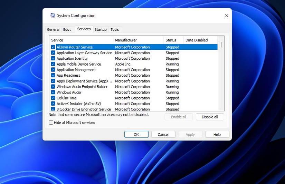
Task: Switch to the Boot tab
Action: click(67, 29)
